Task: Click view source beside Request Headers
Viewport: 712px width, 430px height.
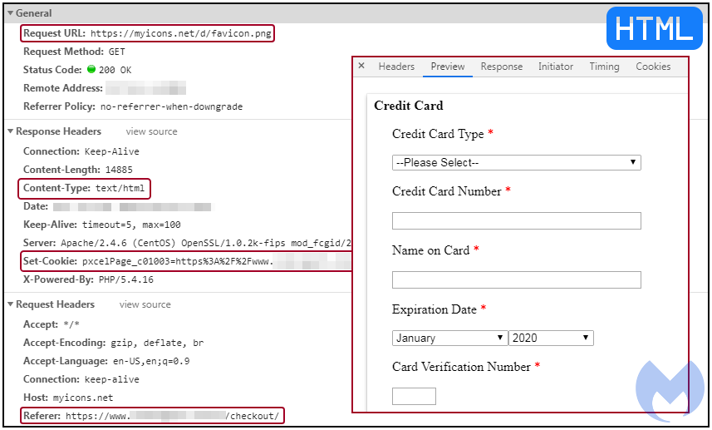Action: tap(145, 304)
